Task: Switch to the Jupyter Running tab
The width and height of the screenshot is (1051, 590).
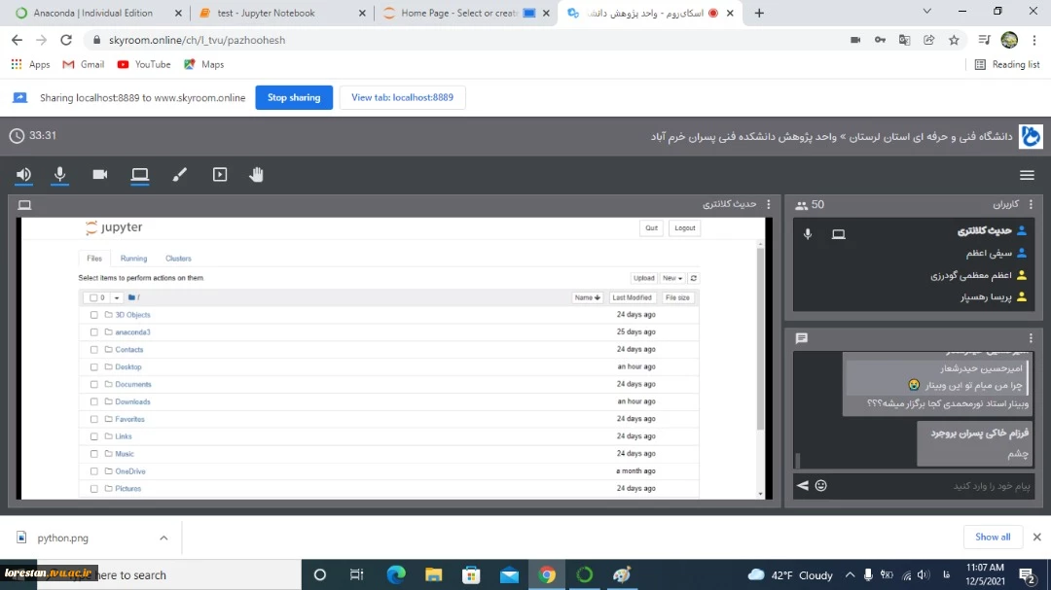Action: coord(133,259)
